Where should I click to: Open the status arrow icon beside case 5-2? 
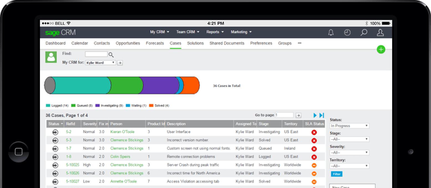[x=55, y=132]
